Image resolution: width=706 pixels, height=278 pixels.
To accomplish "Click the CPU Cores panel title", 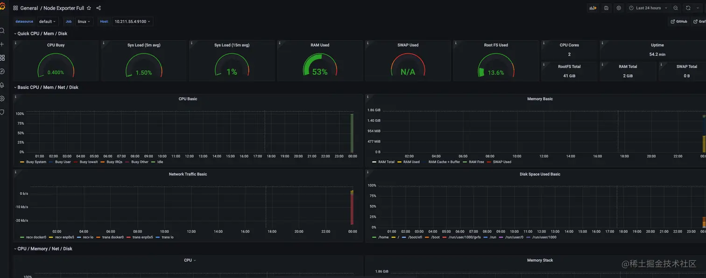I will (569, 45).
